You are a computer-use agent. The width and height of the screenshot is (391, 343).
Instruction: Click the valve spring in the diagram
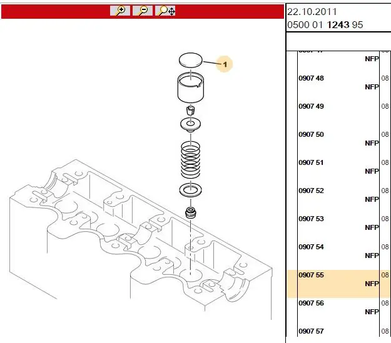click(192, 159)
